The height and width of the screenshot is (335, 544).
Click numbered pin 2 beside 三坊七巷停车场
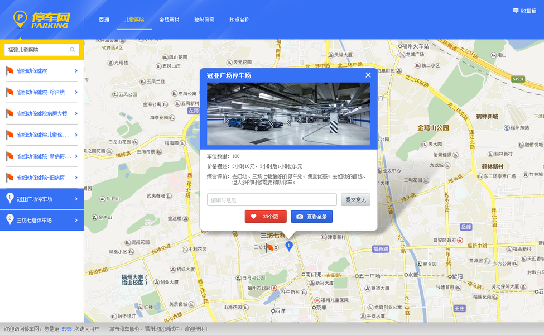click(x=10, y=219)
